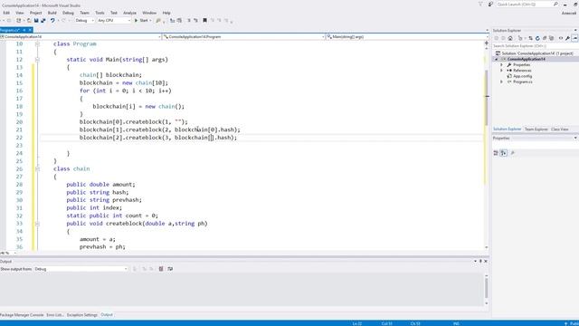This screenshot has width=579, height=326.
Task: Switch to the Exception Settings tab
Action: coord(82,315)
